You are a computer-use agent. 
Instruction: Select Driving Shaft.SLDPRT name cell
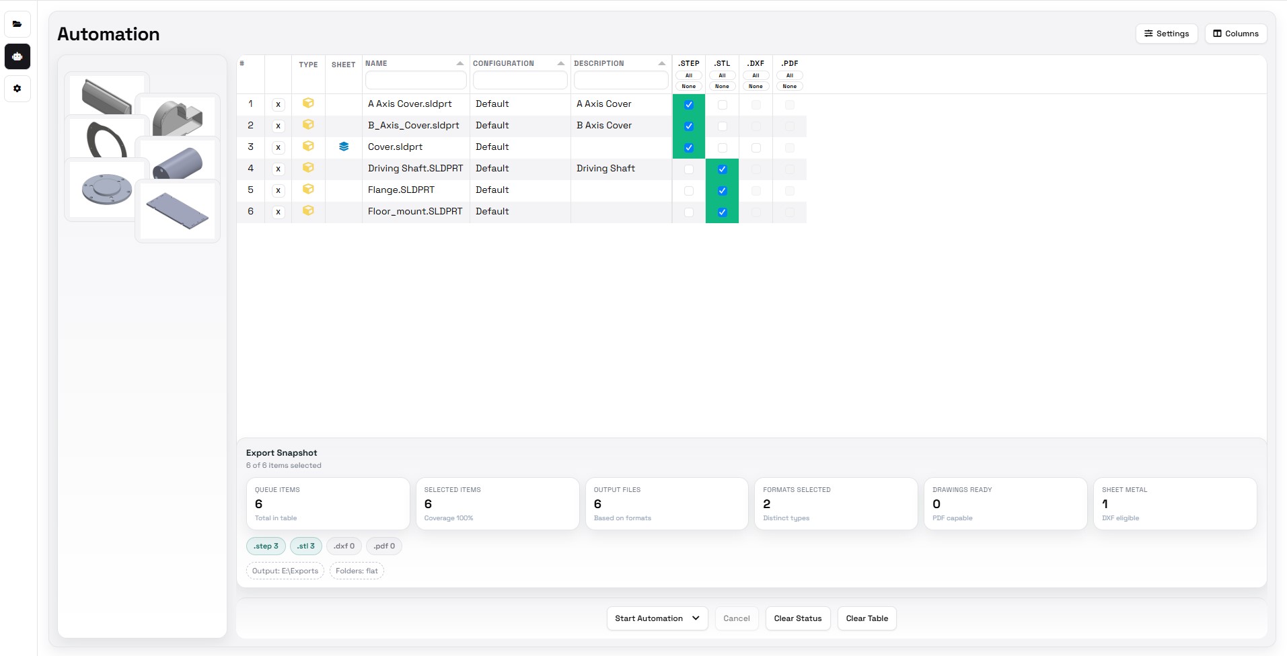(416, 169)
